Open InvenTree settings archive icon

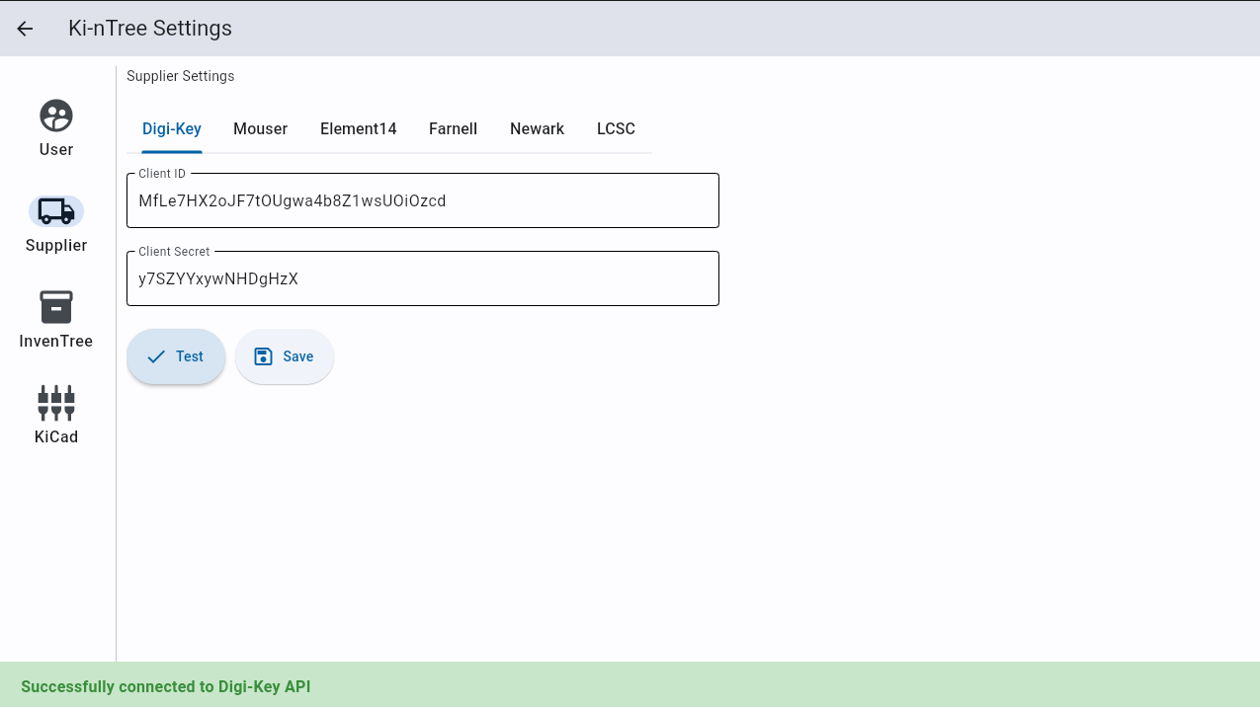[x=56, y=307]
